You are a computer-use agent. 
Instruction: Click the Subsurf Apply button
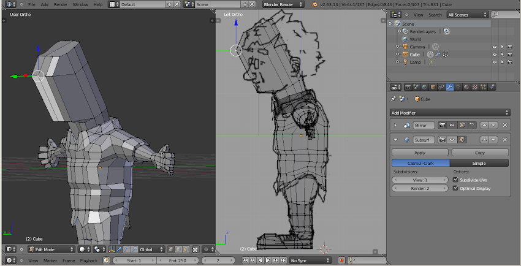tap(420, 153)
